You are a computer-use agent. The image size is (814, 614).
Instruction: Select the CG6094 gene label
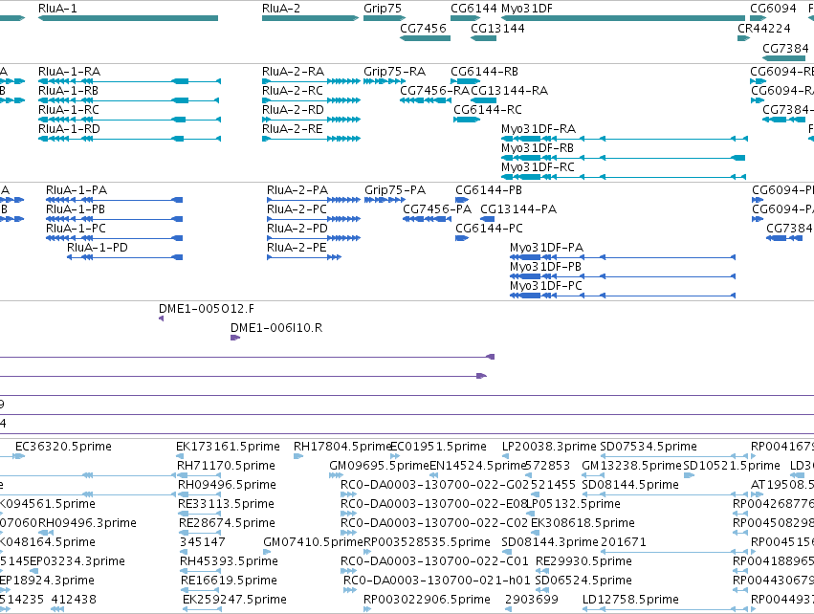tap(774, 9)
